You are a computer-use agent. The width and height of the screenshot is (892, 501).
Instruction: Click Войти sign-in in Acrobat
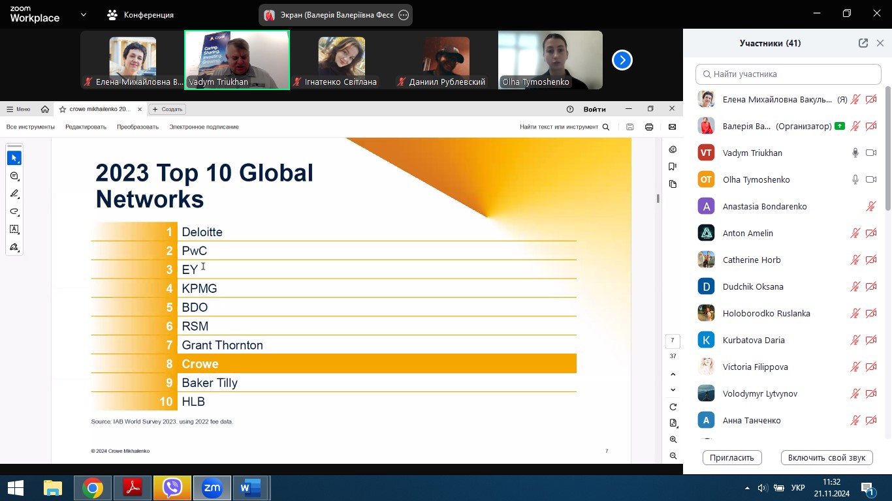[x=595, y=109]
